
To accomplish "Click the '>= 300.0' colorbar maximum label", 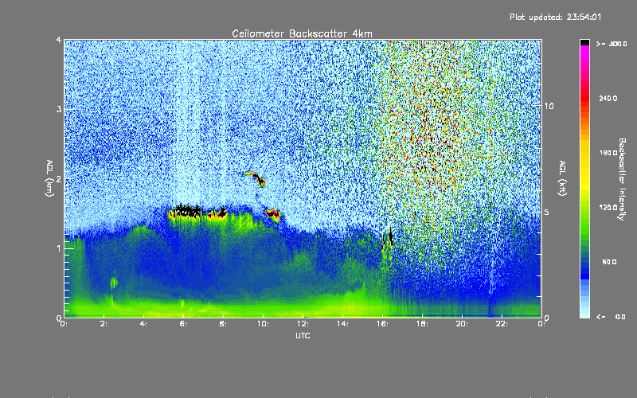I will coord(612,44).
